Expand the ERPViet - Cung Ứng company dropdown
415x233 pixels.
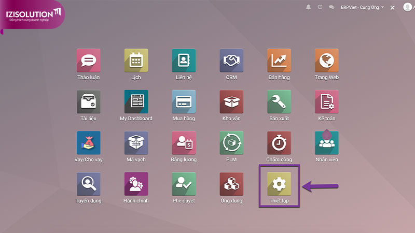[x=363, y=7]
